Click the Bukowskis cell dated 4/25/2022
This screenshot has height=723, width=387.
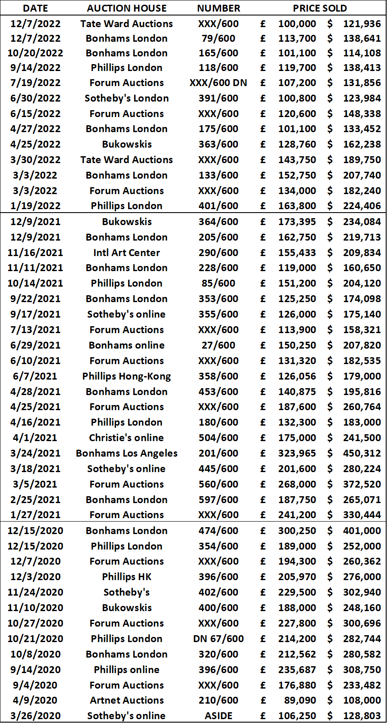click(x=127, y=144)
